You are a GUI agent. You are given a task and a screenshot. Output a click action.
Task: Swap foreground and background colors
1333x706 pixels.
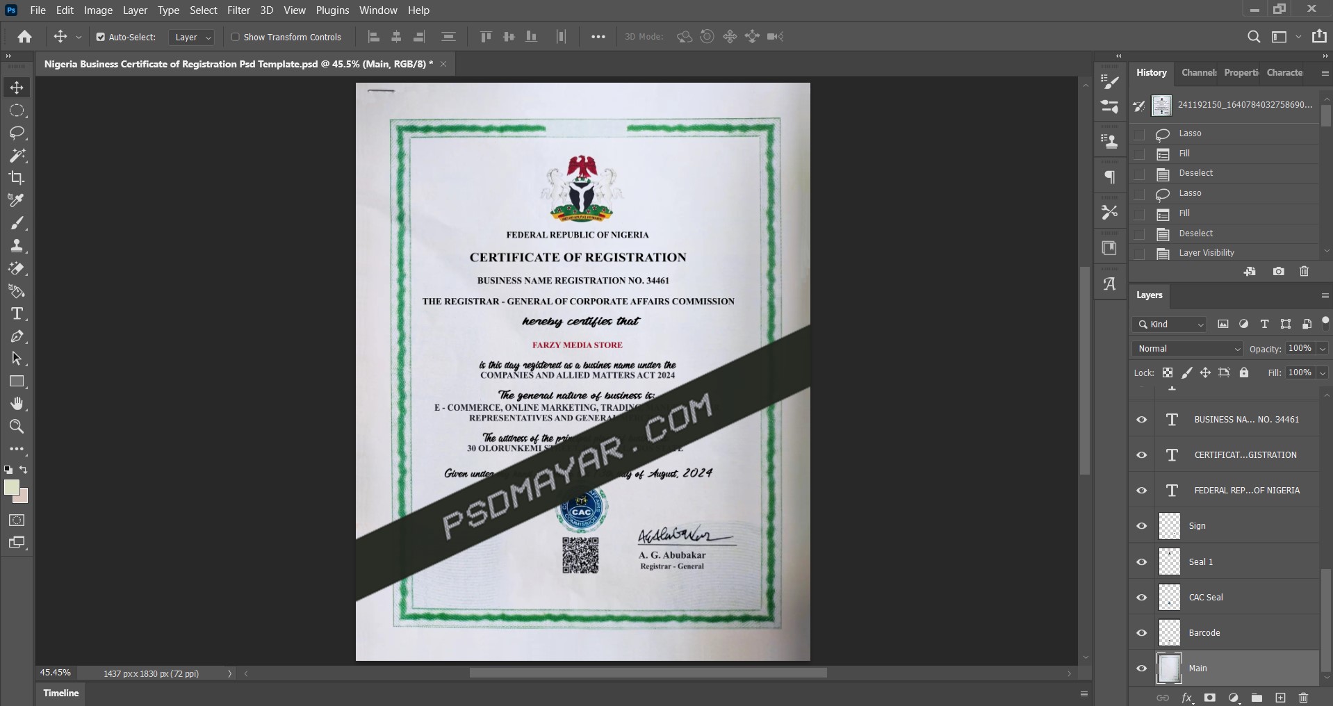coord(24,470)
